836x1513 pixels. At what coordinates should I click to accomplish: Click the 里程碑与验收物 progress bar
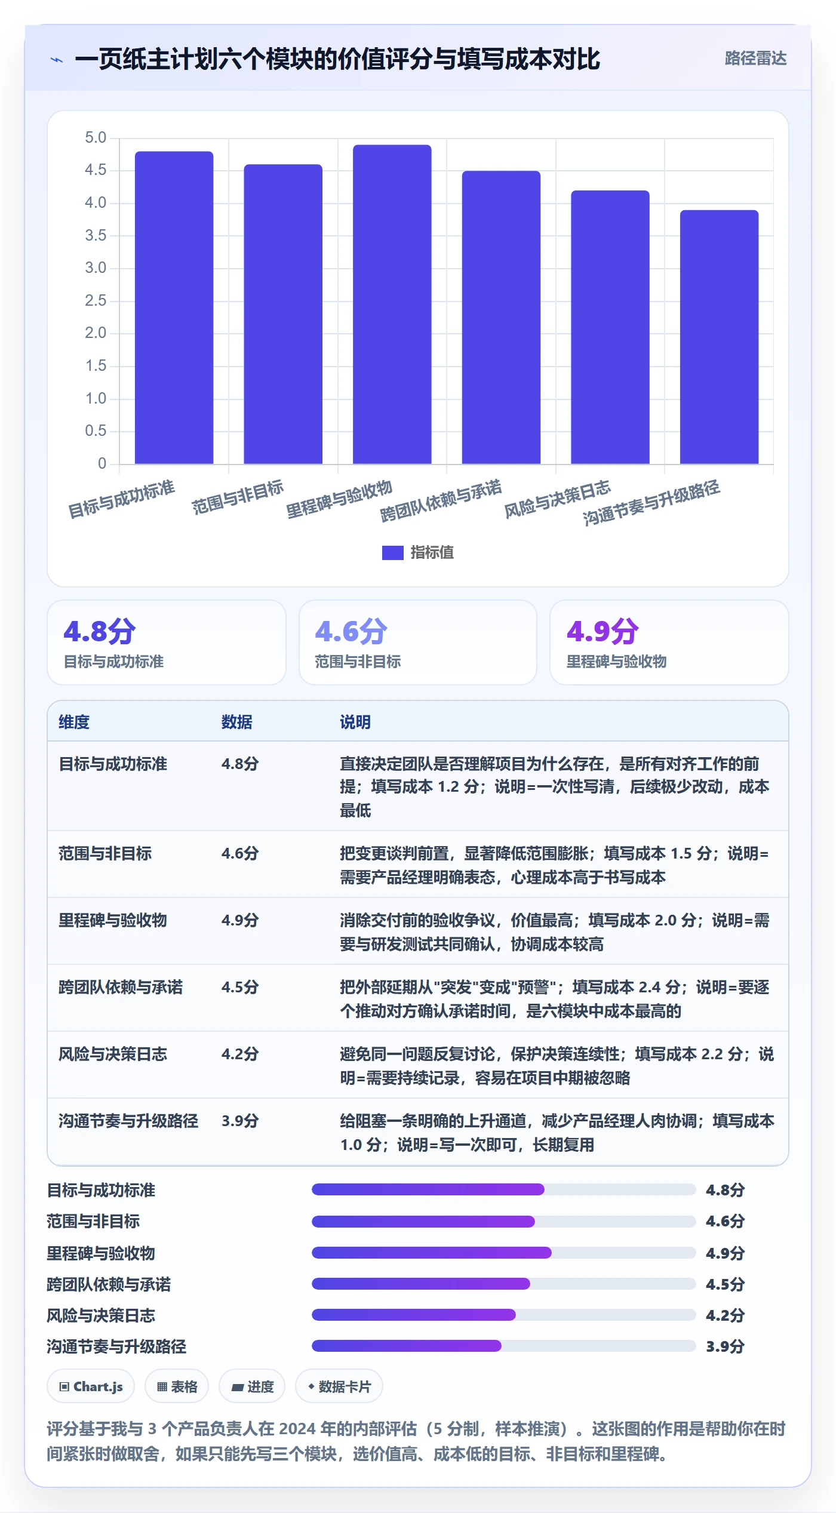pos(503,1252)
